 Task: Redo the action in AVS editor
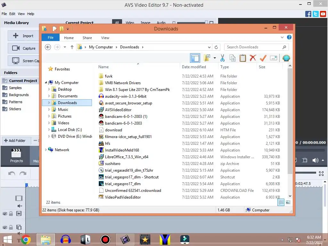coord(23,173)
